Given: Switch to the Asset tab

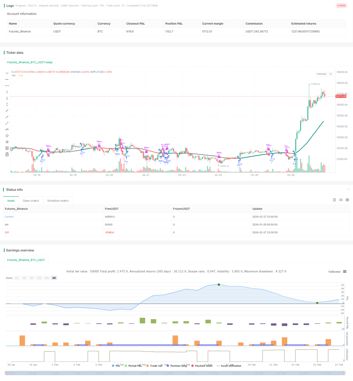Looking at the screenshot, I should point(11,201).
